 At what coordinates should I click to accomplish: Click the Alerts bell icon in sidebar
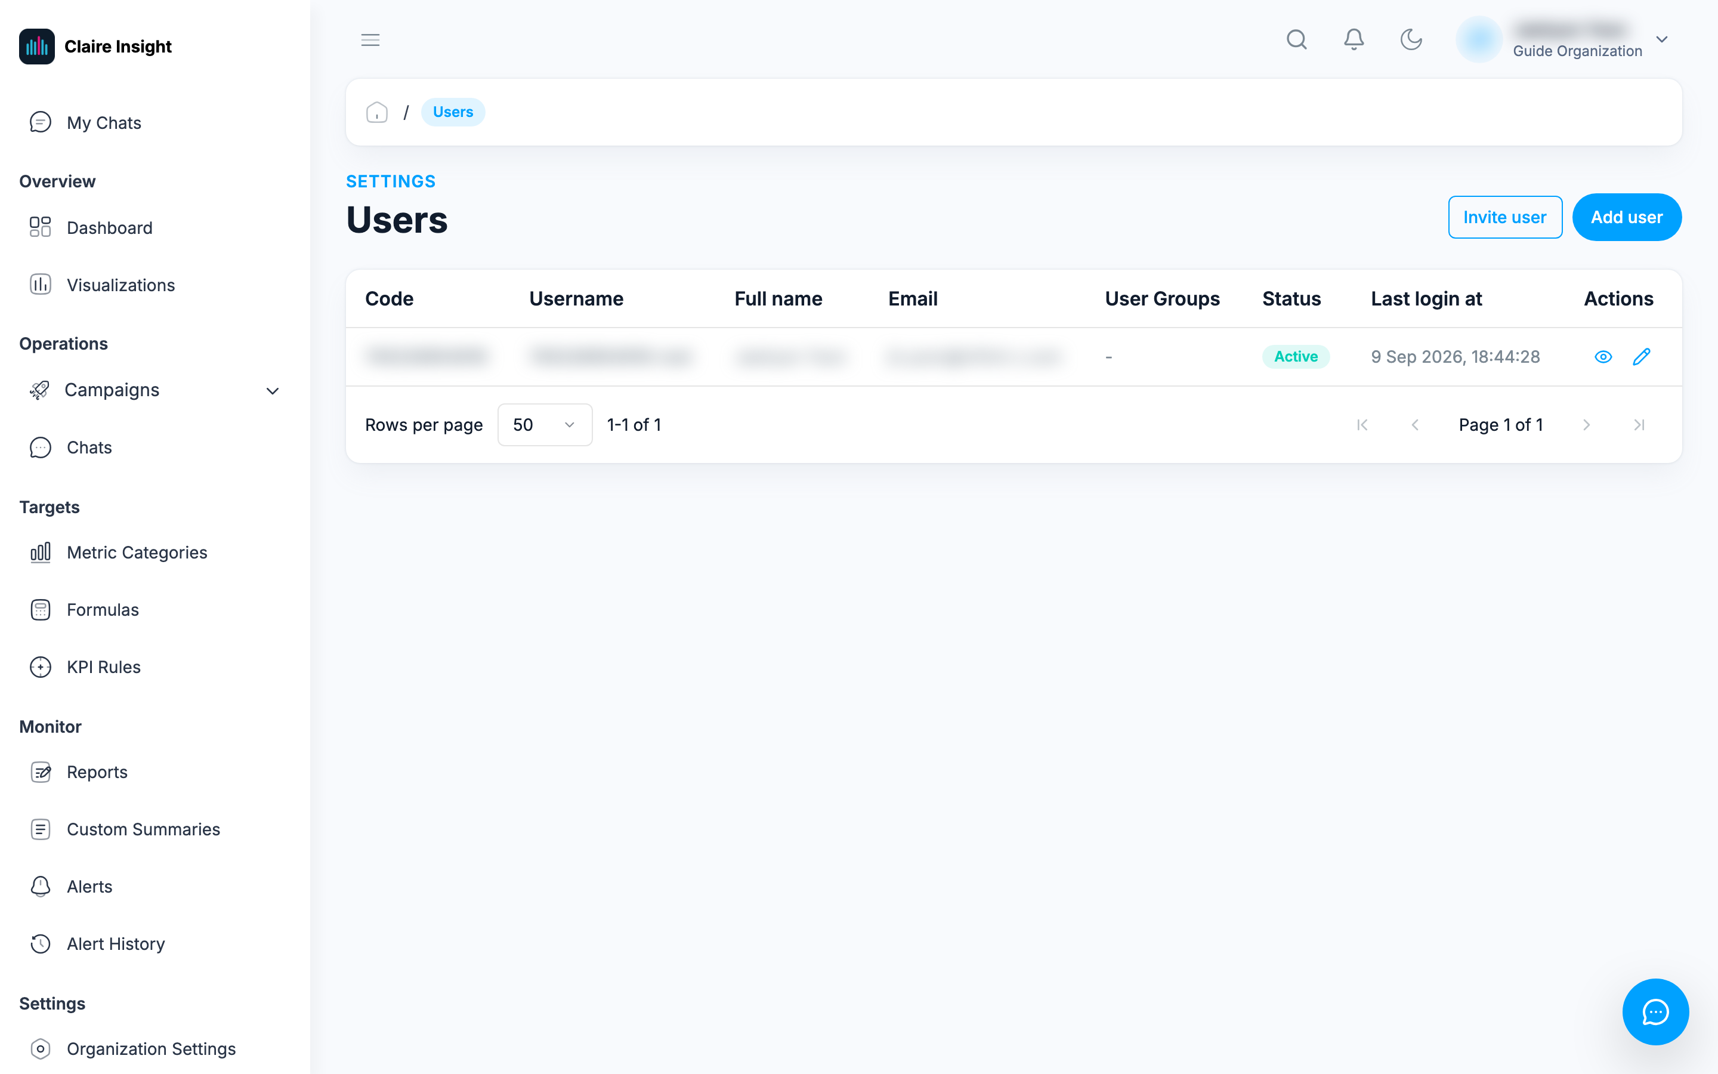41,887
